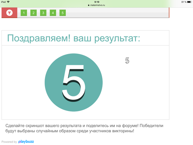The height and width of the screenshot is (145, 193).
Task: Tap the Wi-Fi status icon
Action: click(8, 2)
